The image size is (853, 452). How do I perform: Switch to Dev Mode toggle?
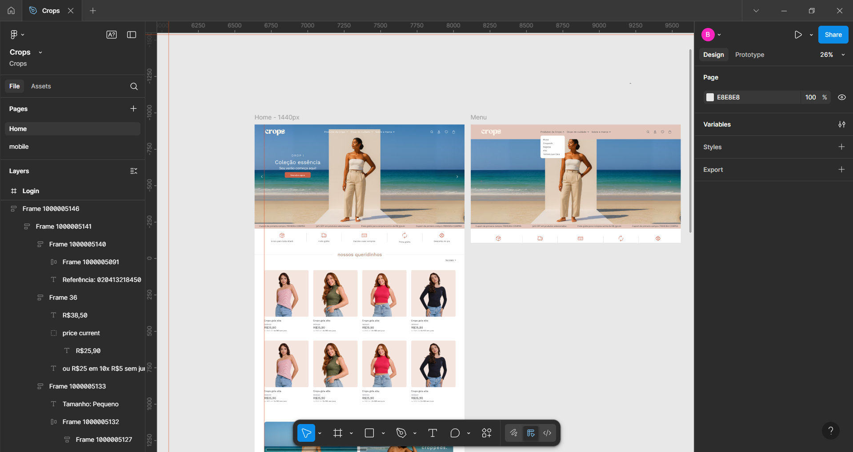(547, 433)
